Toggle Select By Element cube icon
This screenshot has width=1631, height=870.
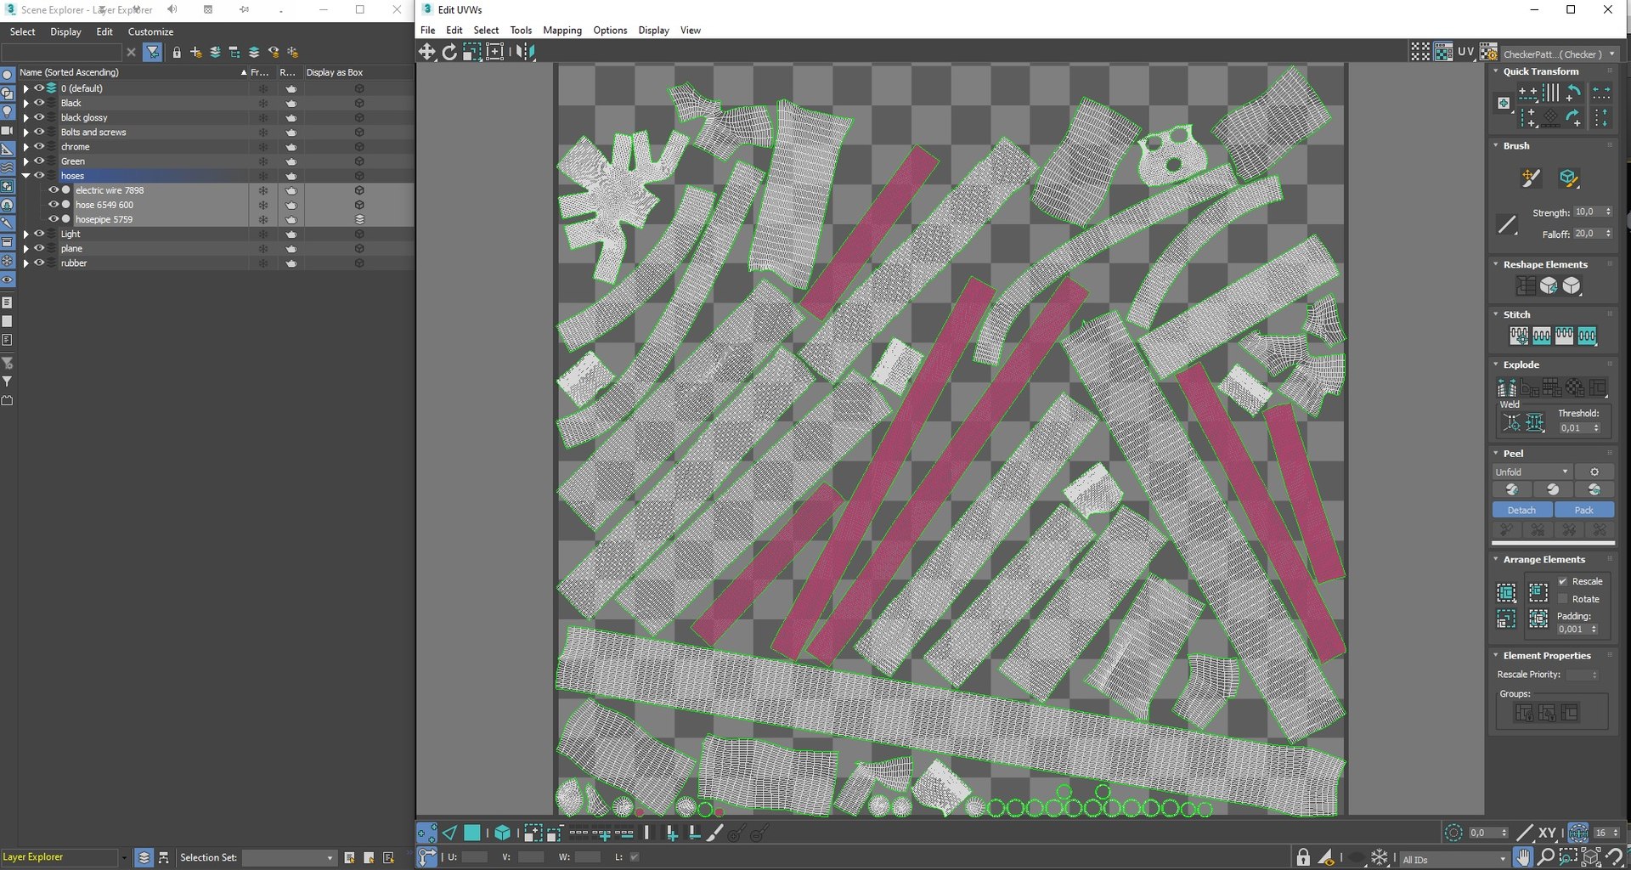pyautogui.click(x=503, y=833)
